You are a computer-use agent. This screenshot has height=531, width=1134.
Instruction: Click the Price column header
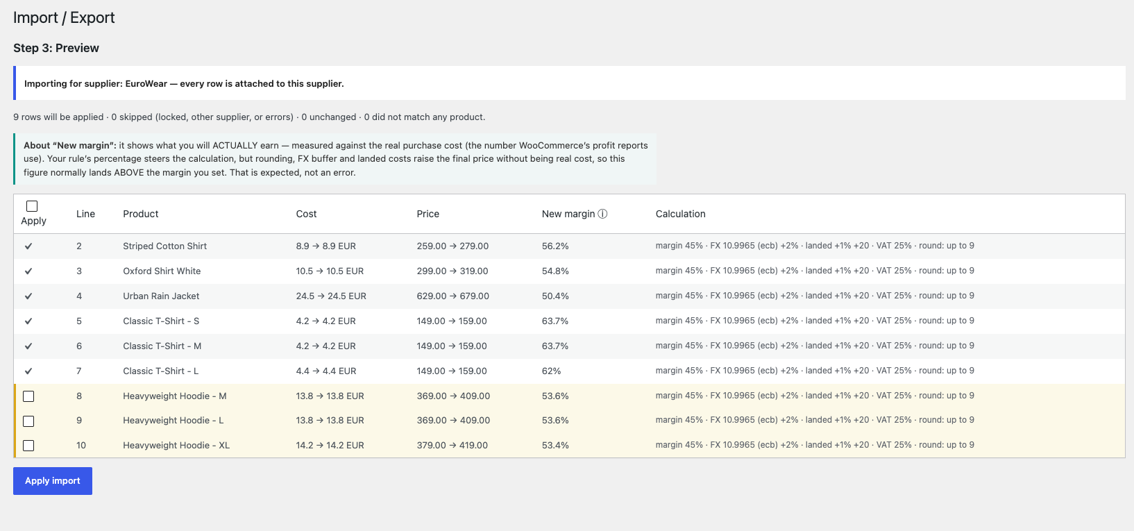tap(428, 214)
